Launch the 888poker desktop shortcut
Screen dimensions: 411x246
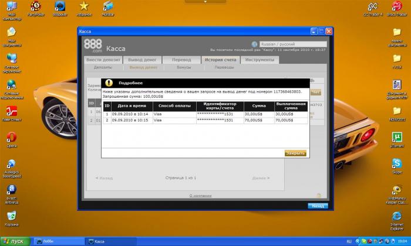pos(60,8)
